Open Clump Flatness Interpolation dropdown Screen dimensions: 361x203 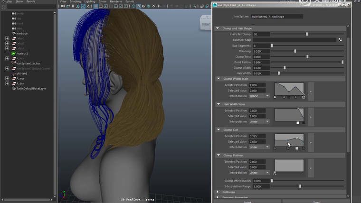click(x=260, y=173)
